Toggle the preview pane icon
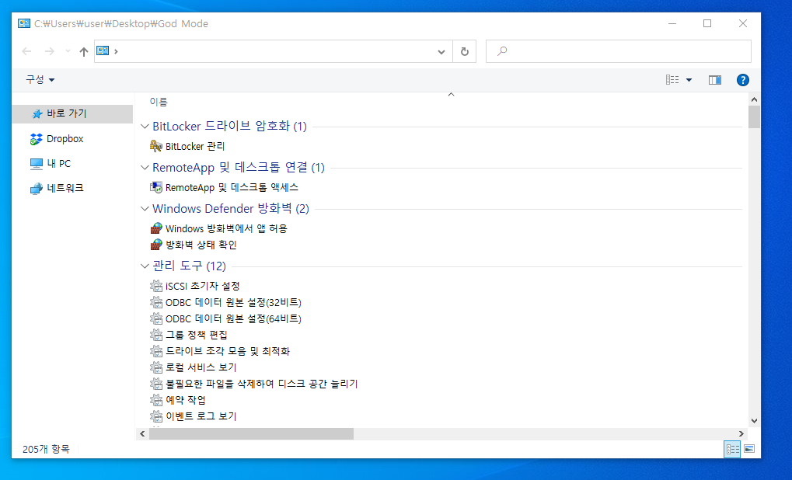Screen dimensions: 792x480 (715, 80)
